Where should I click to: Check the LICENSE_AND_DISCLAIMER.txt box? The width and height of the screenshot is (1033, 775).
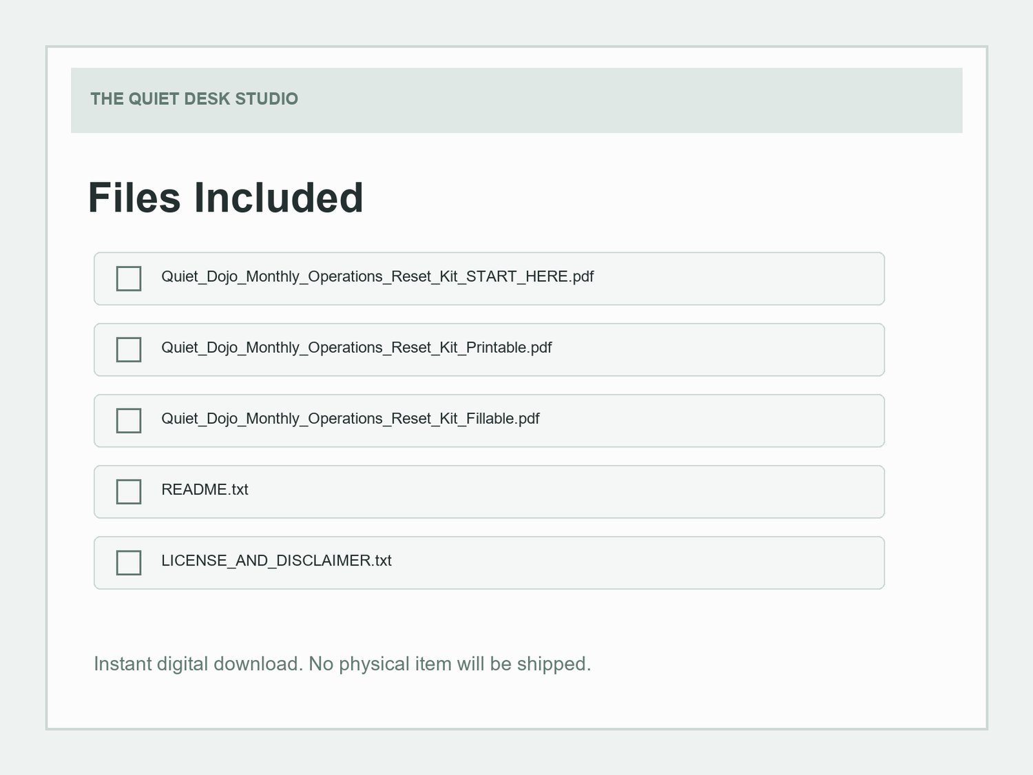click(129, 562)
